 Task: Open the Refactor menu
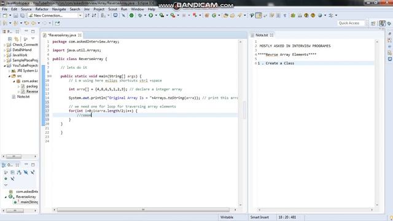[x=42, y=9]
